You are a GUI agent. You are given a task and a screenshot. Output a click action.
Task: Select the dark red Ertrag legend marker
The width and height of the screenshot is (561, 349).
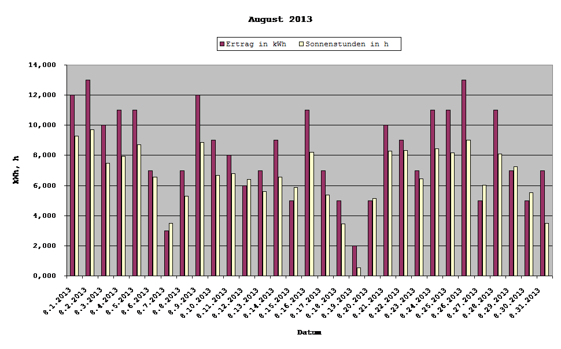pyautogui.click(x=222, y=43)
